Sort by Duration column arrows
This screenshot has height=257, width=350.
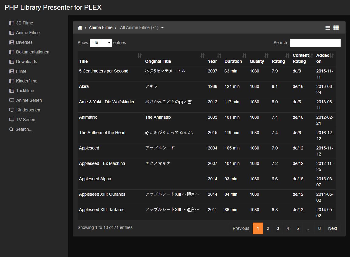point(244,56)
